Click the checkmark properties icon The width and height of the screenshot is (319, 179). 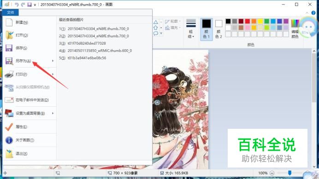[9, 127]
